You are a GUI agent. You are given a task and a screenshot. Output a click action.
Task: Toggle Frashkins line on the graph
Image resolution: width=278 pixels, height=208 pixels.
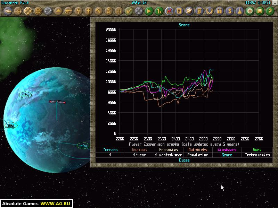(x=169, y=150)
